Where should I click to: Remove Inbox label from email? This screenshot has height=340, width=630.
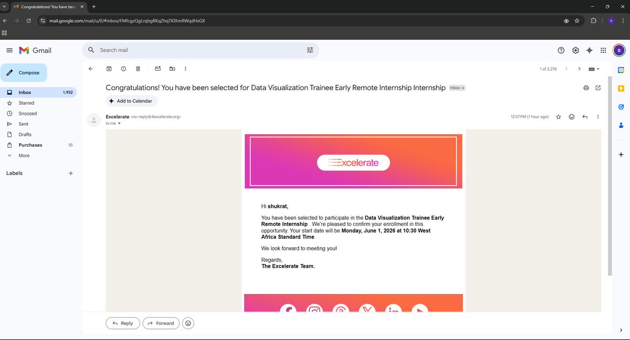click(463, 88)
